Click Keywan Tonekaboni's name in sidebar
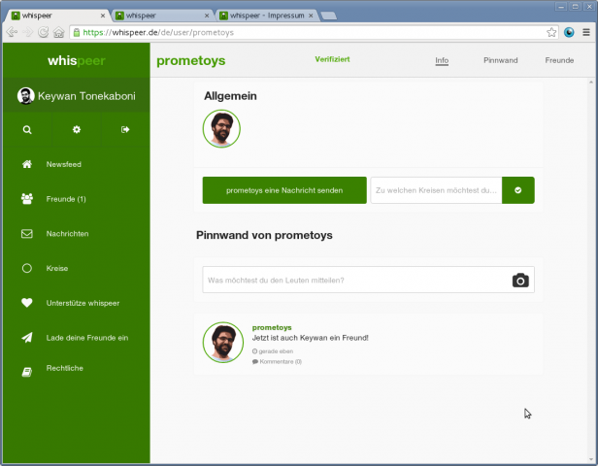The height and width of the screenshot is (466, 598). coord(86,96)
